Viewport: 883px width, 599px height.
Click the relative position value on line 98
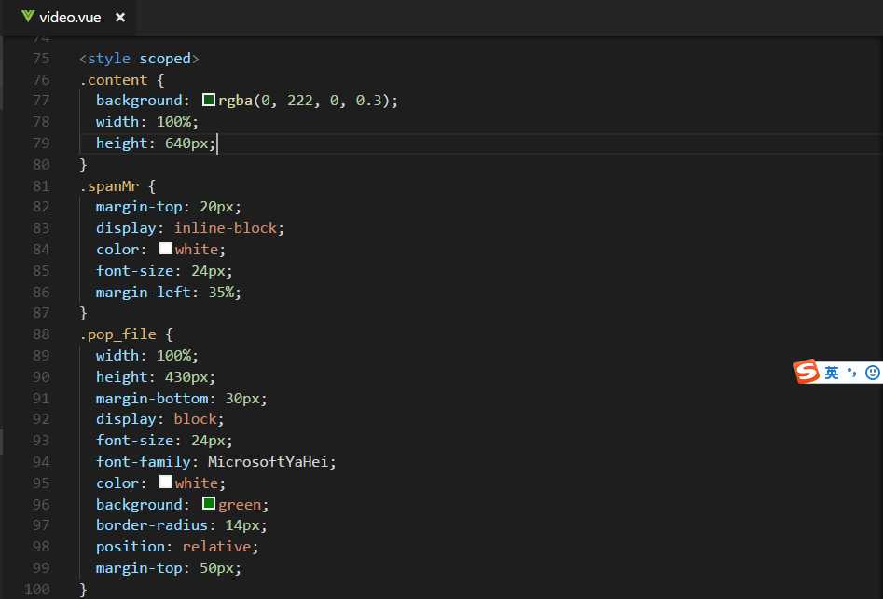coord(217,546)
